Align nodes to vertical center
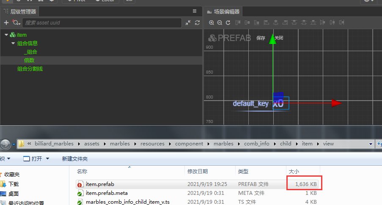Screen dimensions: 382x205 [x=247, y=23]
